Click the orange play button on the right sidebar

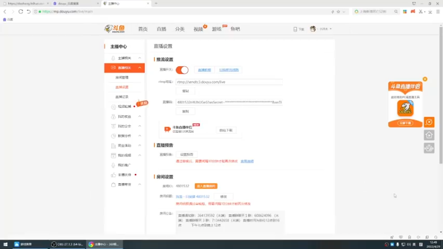click(429, 122)
